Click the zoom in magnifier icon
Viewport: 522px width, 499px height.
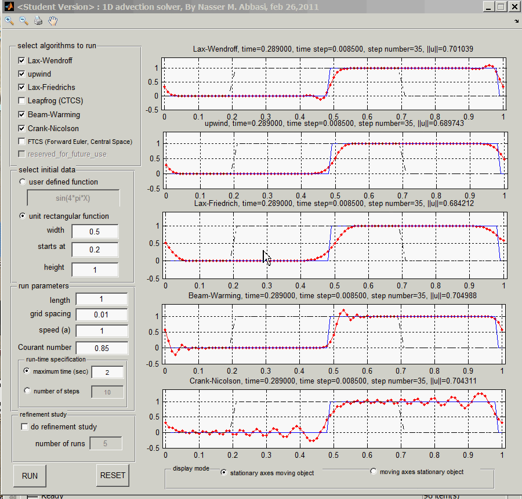tap(9, 21)
